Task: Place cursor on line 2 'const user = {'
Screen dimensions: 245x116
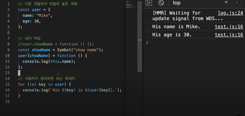Action: (34, 10)
